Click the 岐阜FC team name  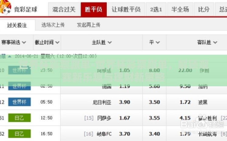[x=104, y=134]
